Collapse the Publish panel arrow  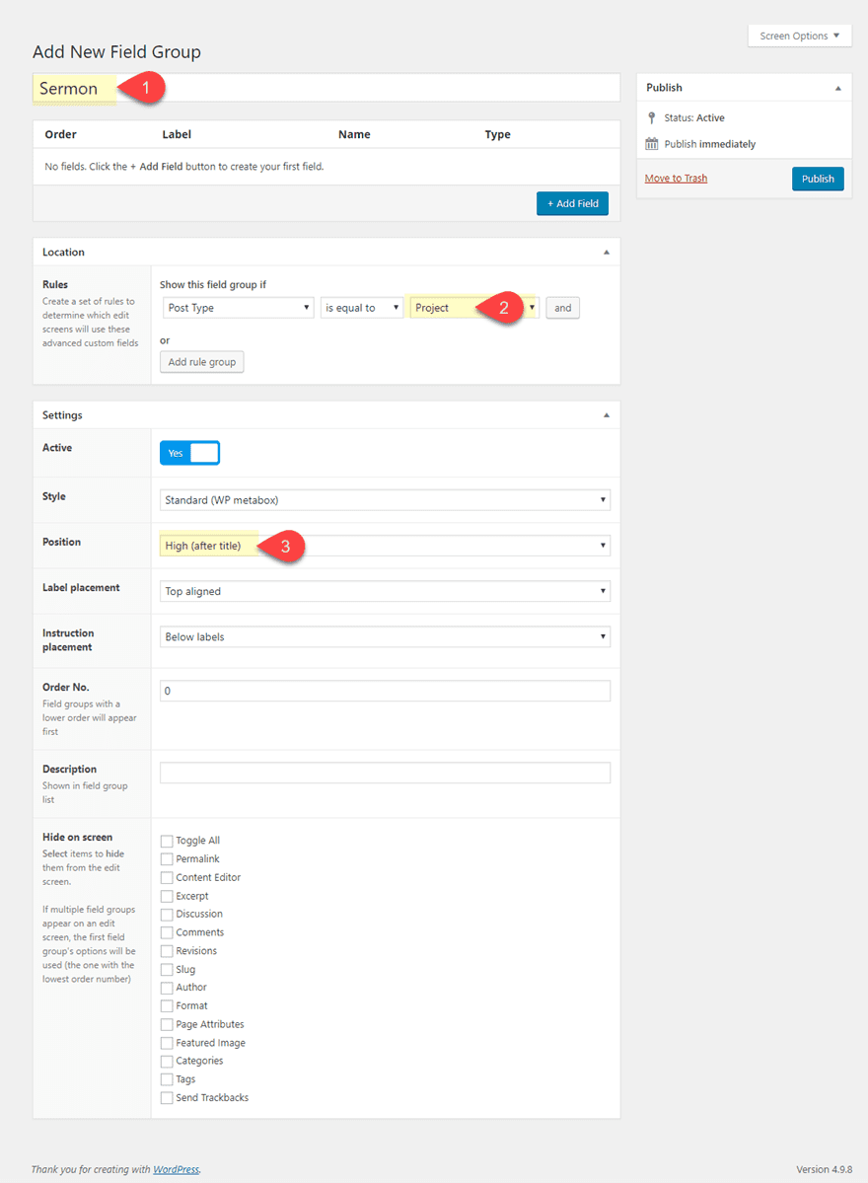tap(837, 88)
